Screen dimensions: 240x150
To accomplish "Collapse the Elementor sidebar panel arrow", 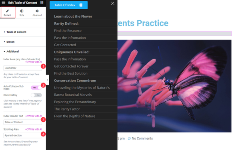I will 48,80.
